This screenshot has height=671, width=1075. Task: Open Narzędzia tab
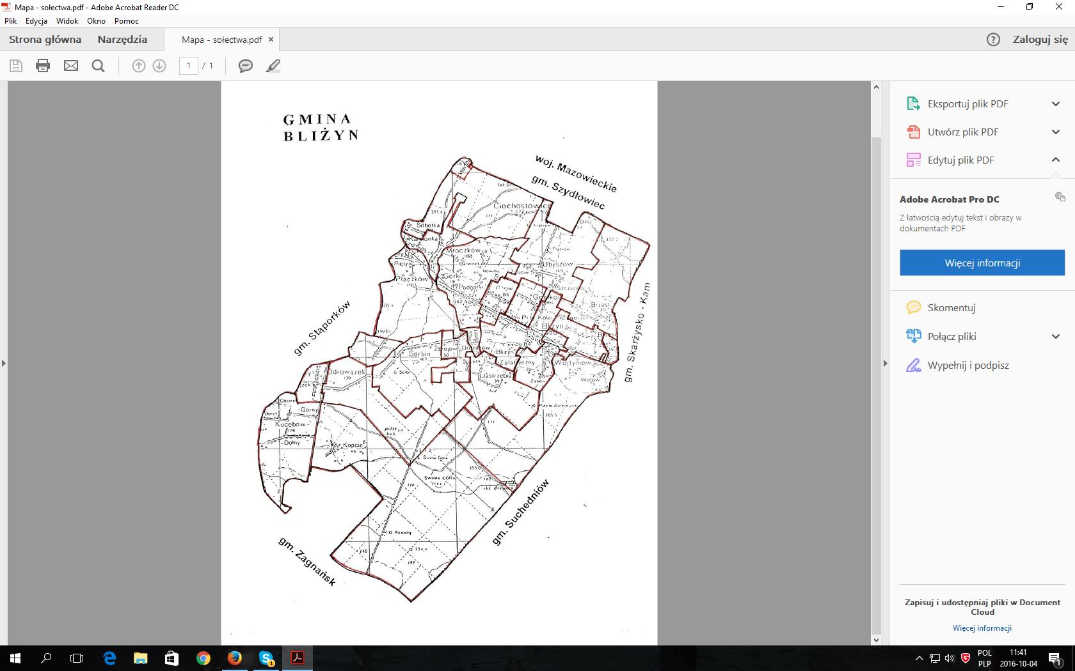[x=122, y=40]
